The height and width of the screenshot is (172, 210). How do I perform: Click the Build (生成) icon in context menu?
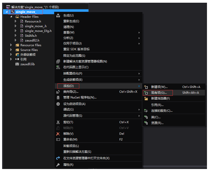(58, 15)
